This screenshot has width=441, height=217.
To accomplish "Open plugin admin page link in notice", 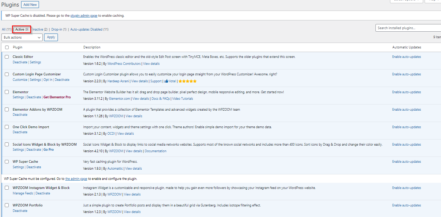I will click(84, 16).
